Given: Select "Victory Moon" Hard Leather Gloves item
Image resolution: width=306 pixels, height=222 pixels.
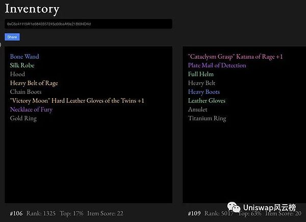Looking at the screenshot, I should coord(77,101).
